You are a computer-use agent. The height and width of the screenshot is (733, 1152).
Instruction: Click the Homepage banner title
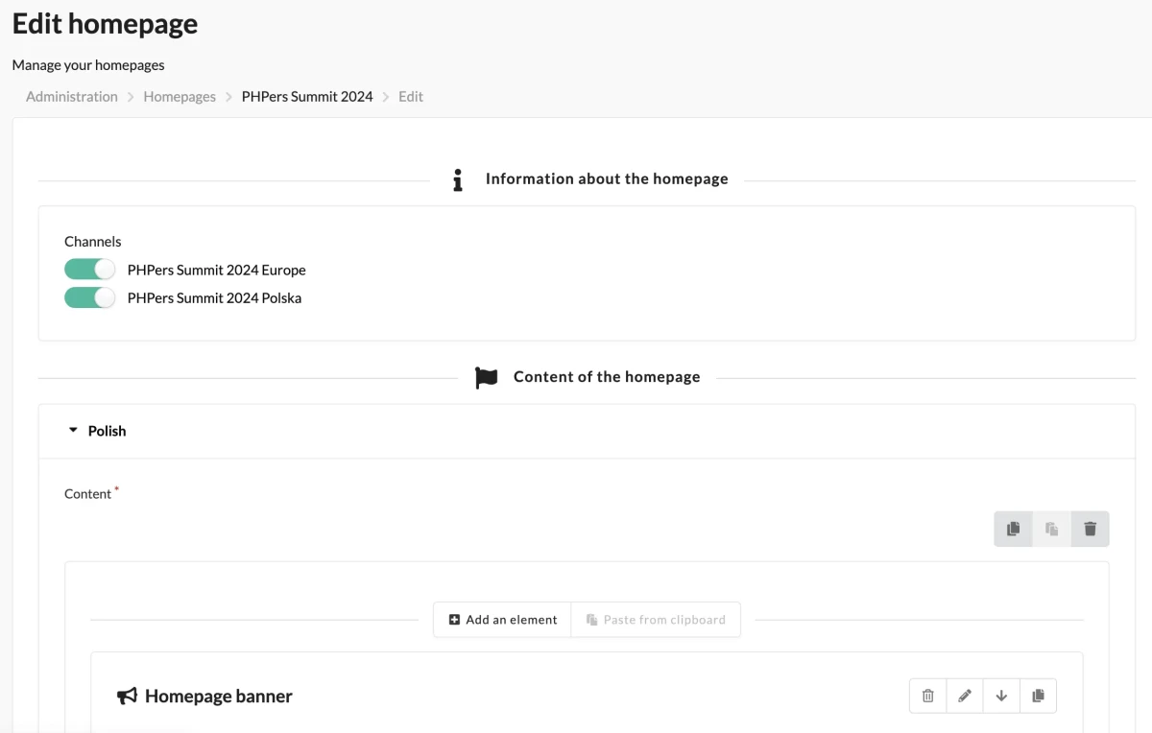click(218, 697)
